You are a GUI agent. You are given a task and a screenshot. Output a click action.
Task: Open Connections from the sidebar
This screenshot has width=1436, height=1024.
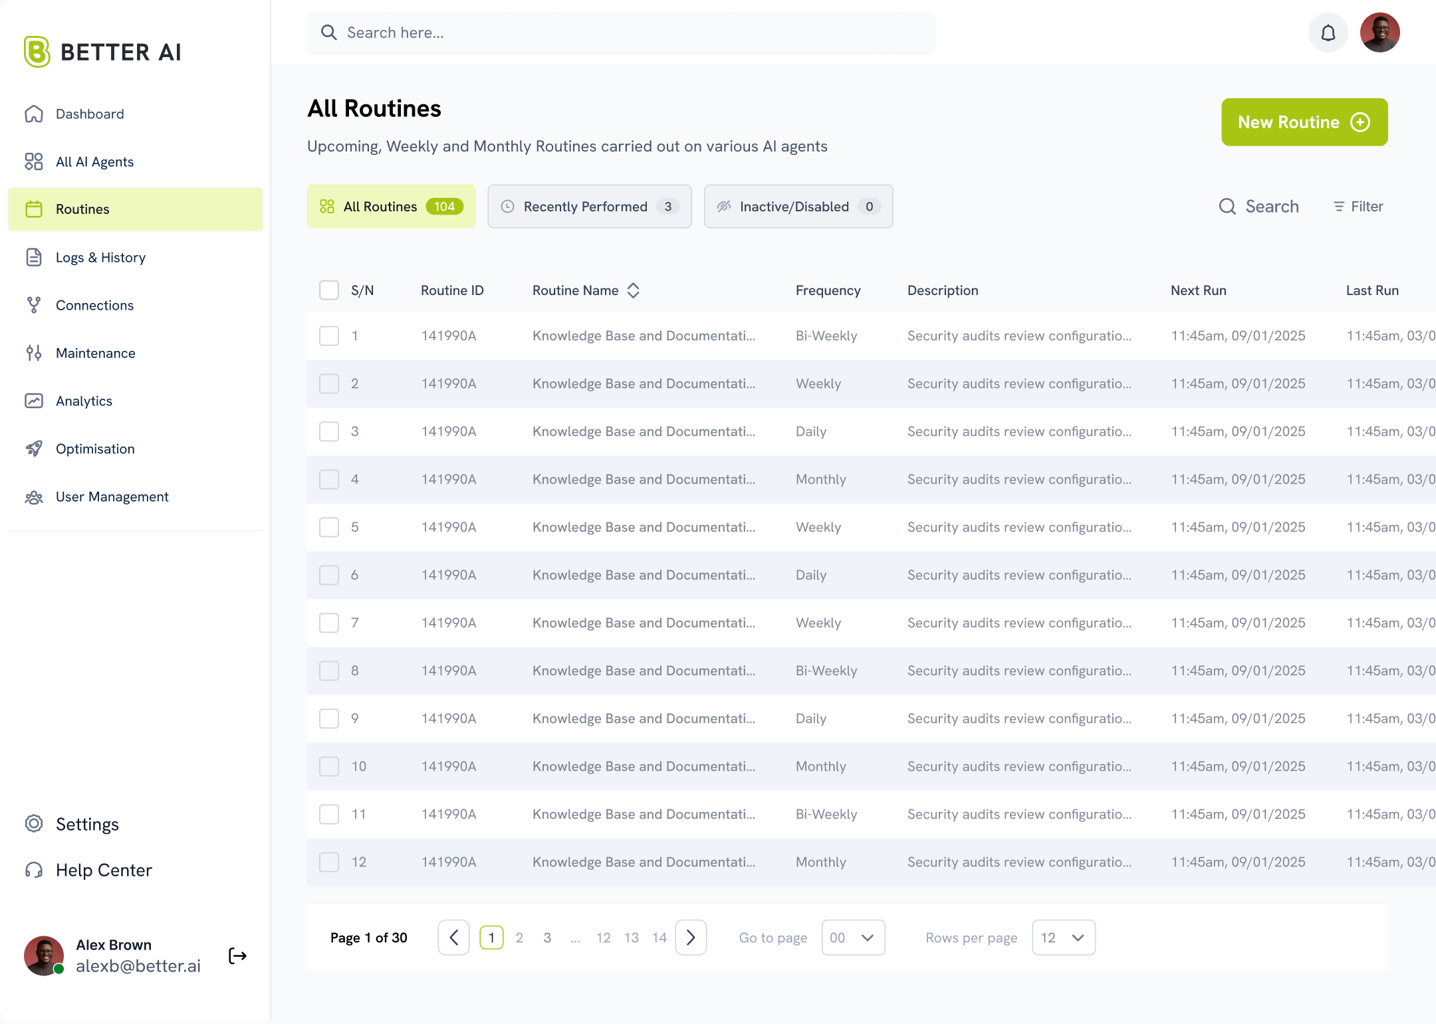94,305
